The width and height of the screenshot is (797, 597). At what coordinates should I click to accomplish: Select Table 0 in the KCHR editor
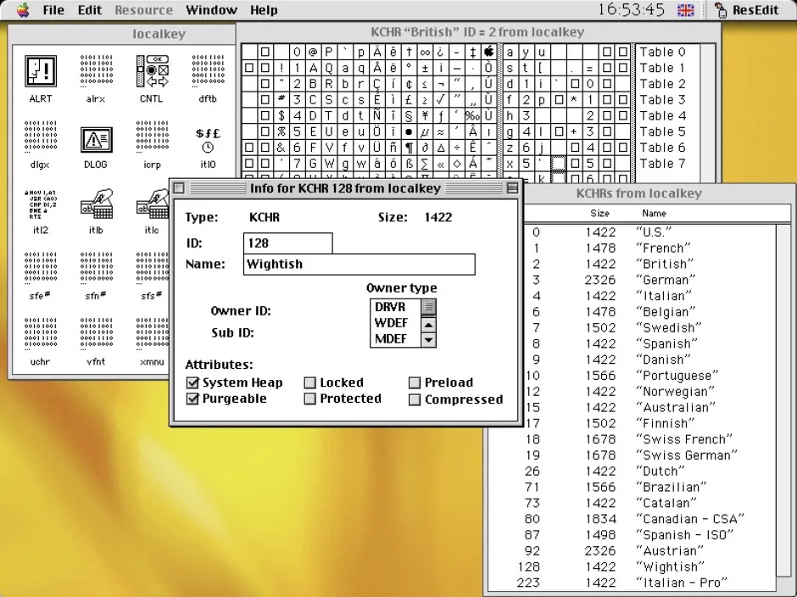pos(662,52)
